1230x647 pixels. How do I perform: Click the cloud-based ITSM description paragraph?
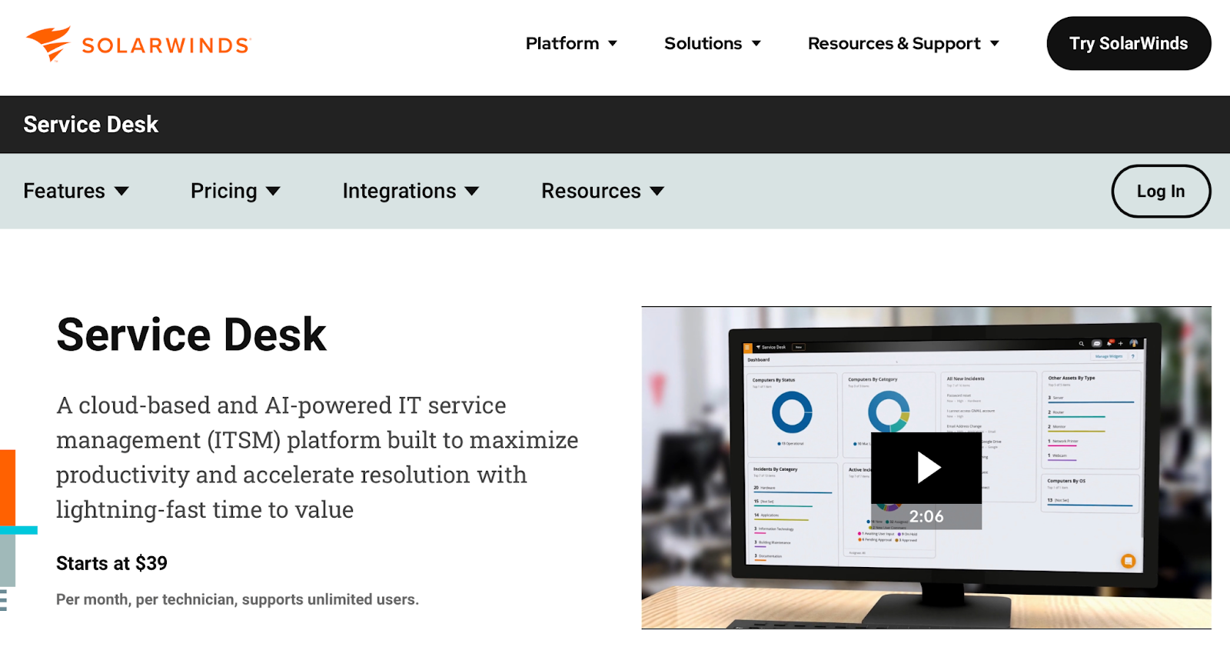pos(317,457)
